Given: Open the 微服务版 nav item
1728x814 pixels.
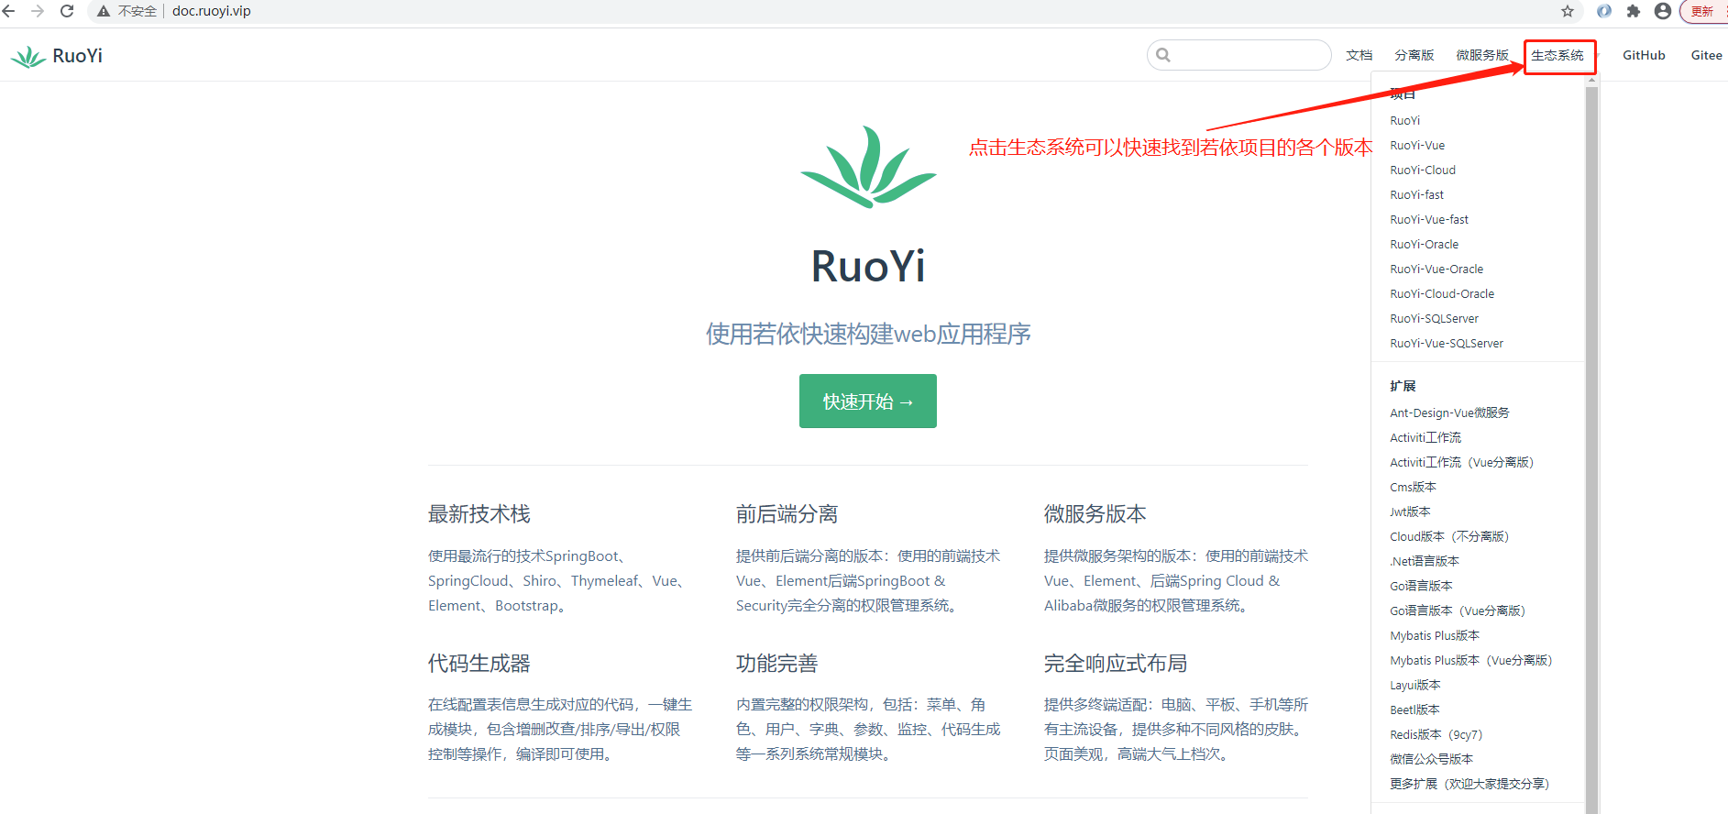Looking at the screenshot, I should tap(1482, 55).
